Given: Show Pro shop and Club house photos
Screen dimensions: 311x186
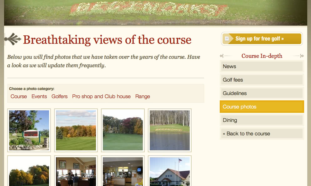Looking at the screenshot, I should coord(101,96).
